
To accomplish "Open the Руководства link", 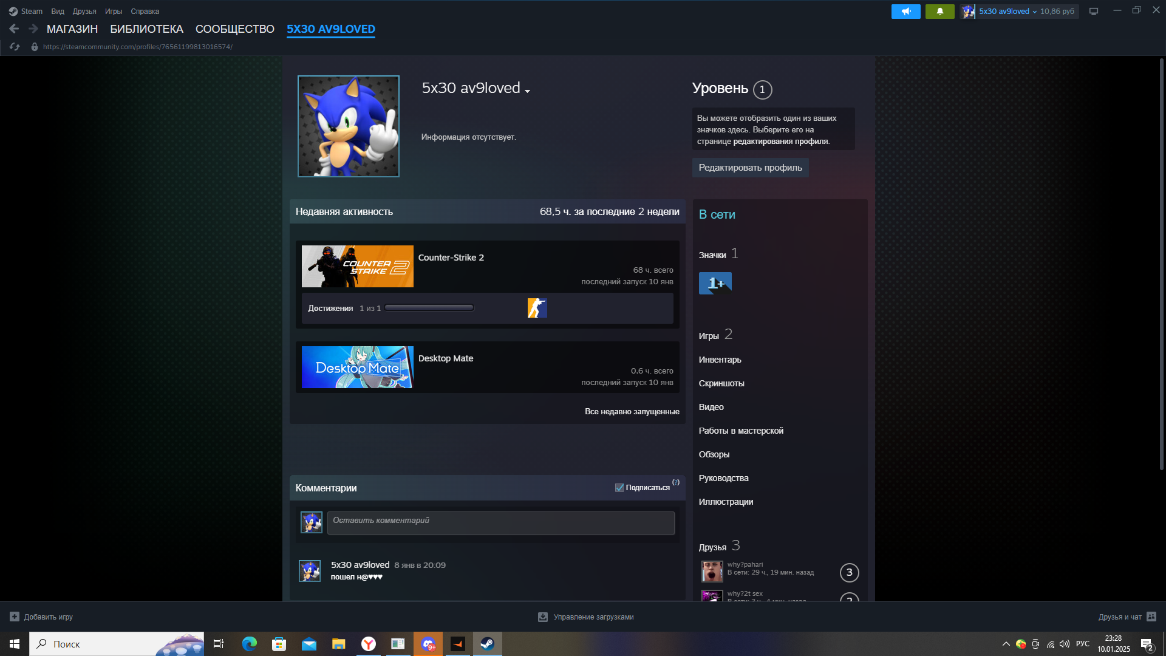I will tap(723, 478).
